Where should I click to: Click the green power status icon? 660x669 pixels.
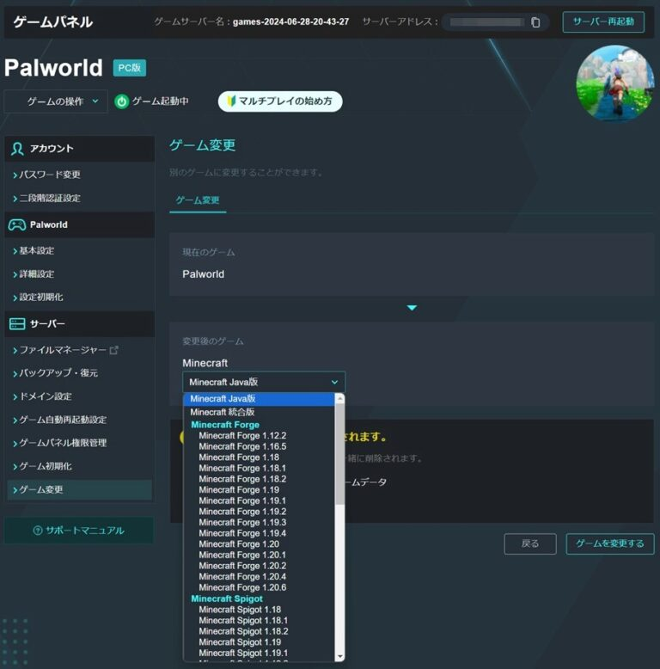121,101
